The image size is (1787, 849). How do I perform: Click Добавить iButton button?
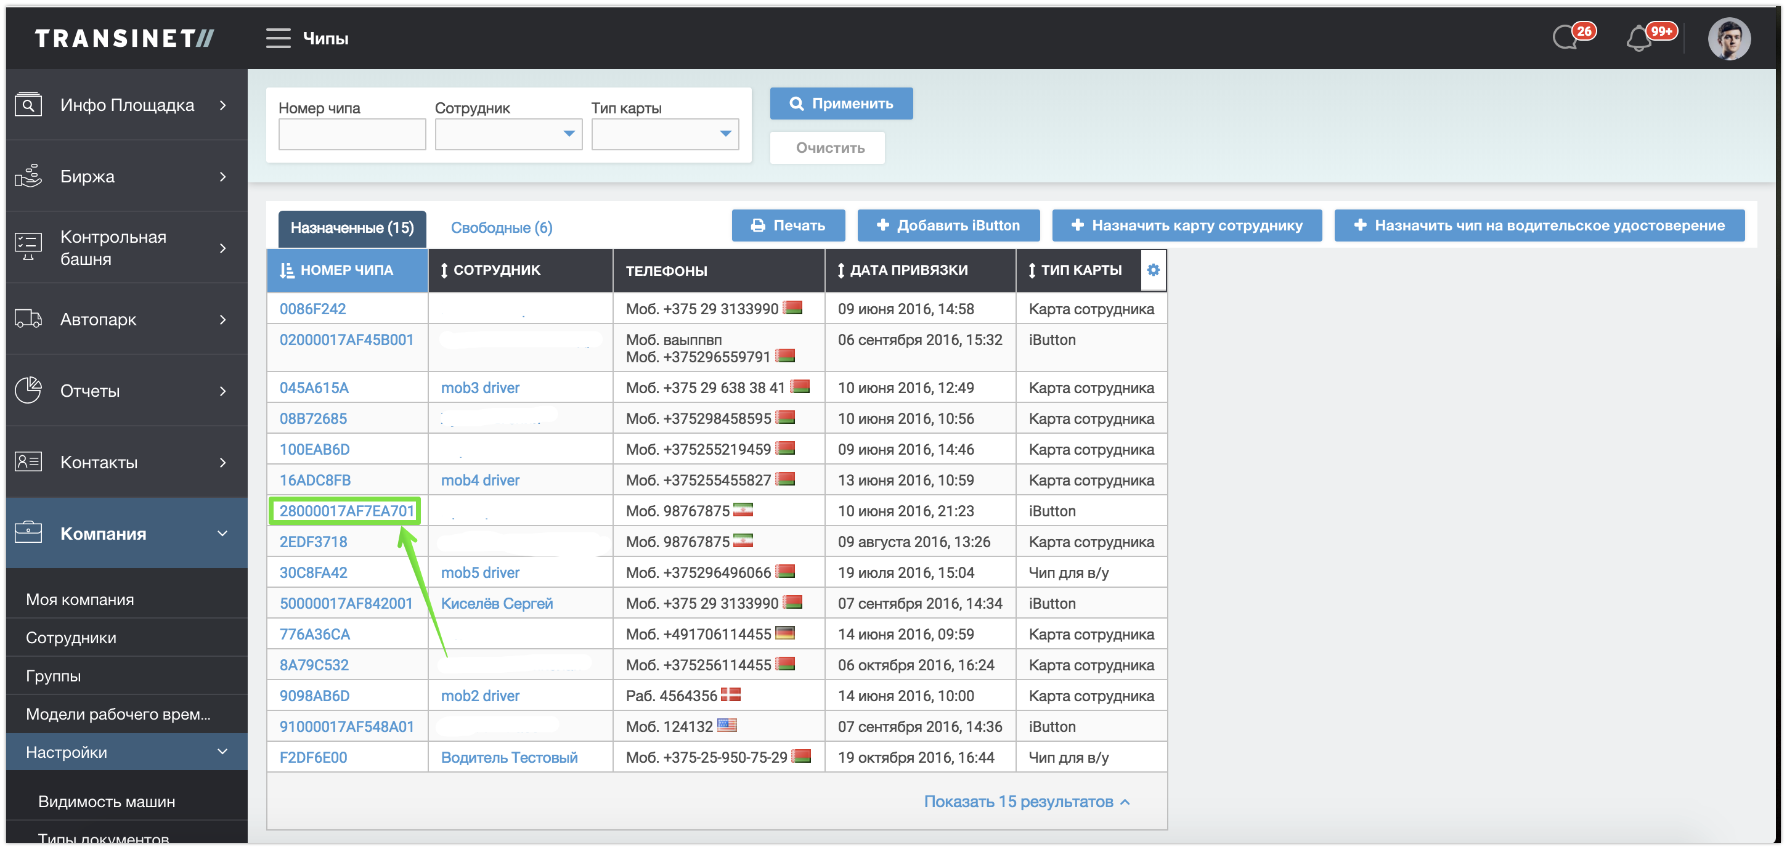point(948,225)
